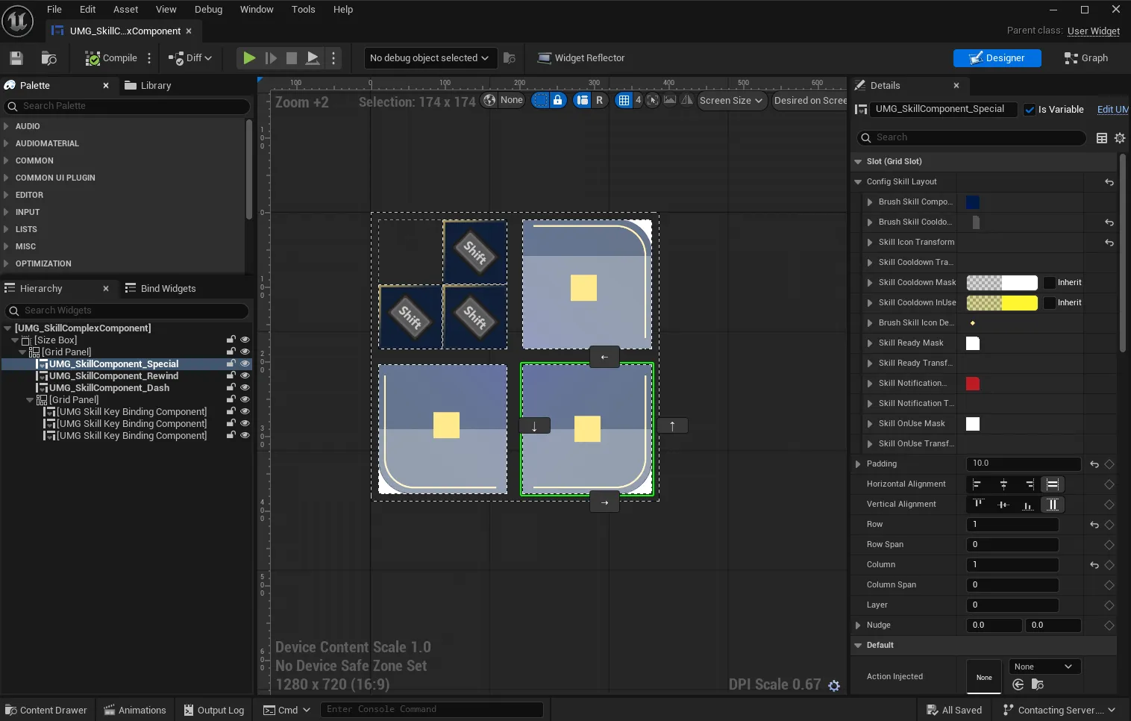The image size is (1131, 721).
Task: Hide UMG_SkillComponent_Rewind with its eye toggle
Action: pos(245,375)
